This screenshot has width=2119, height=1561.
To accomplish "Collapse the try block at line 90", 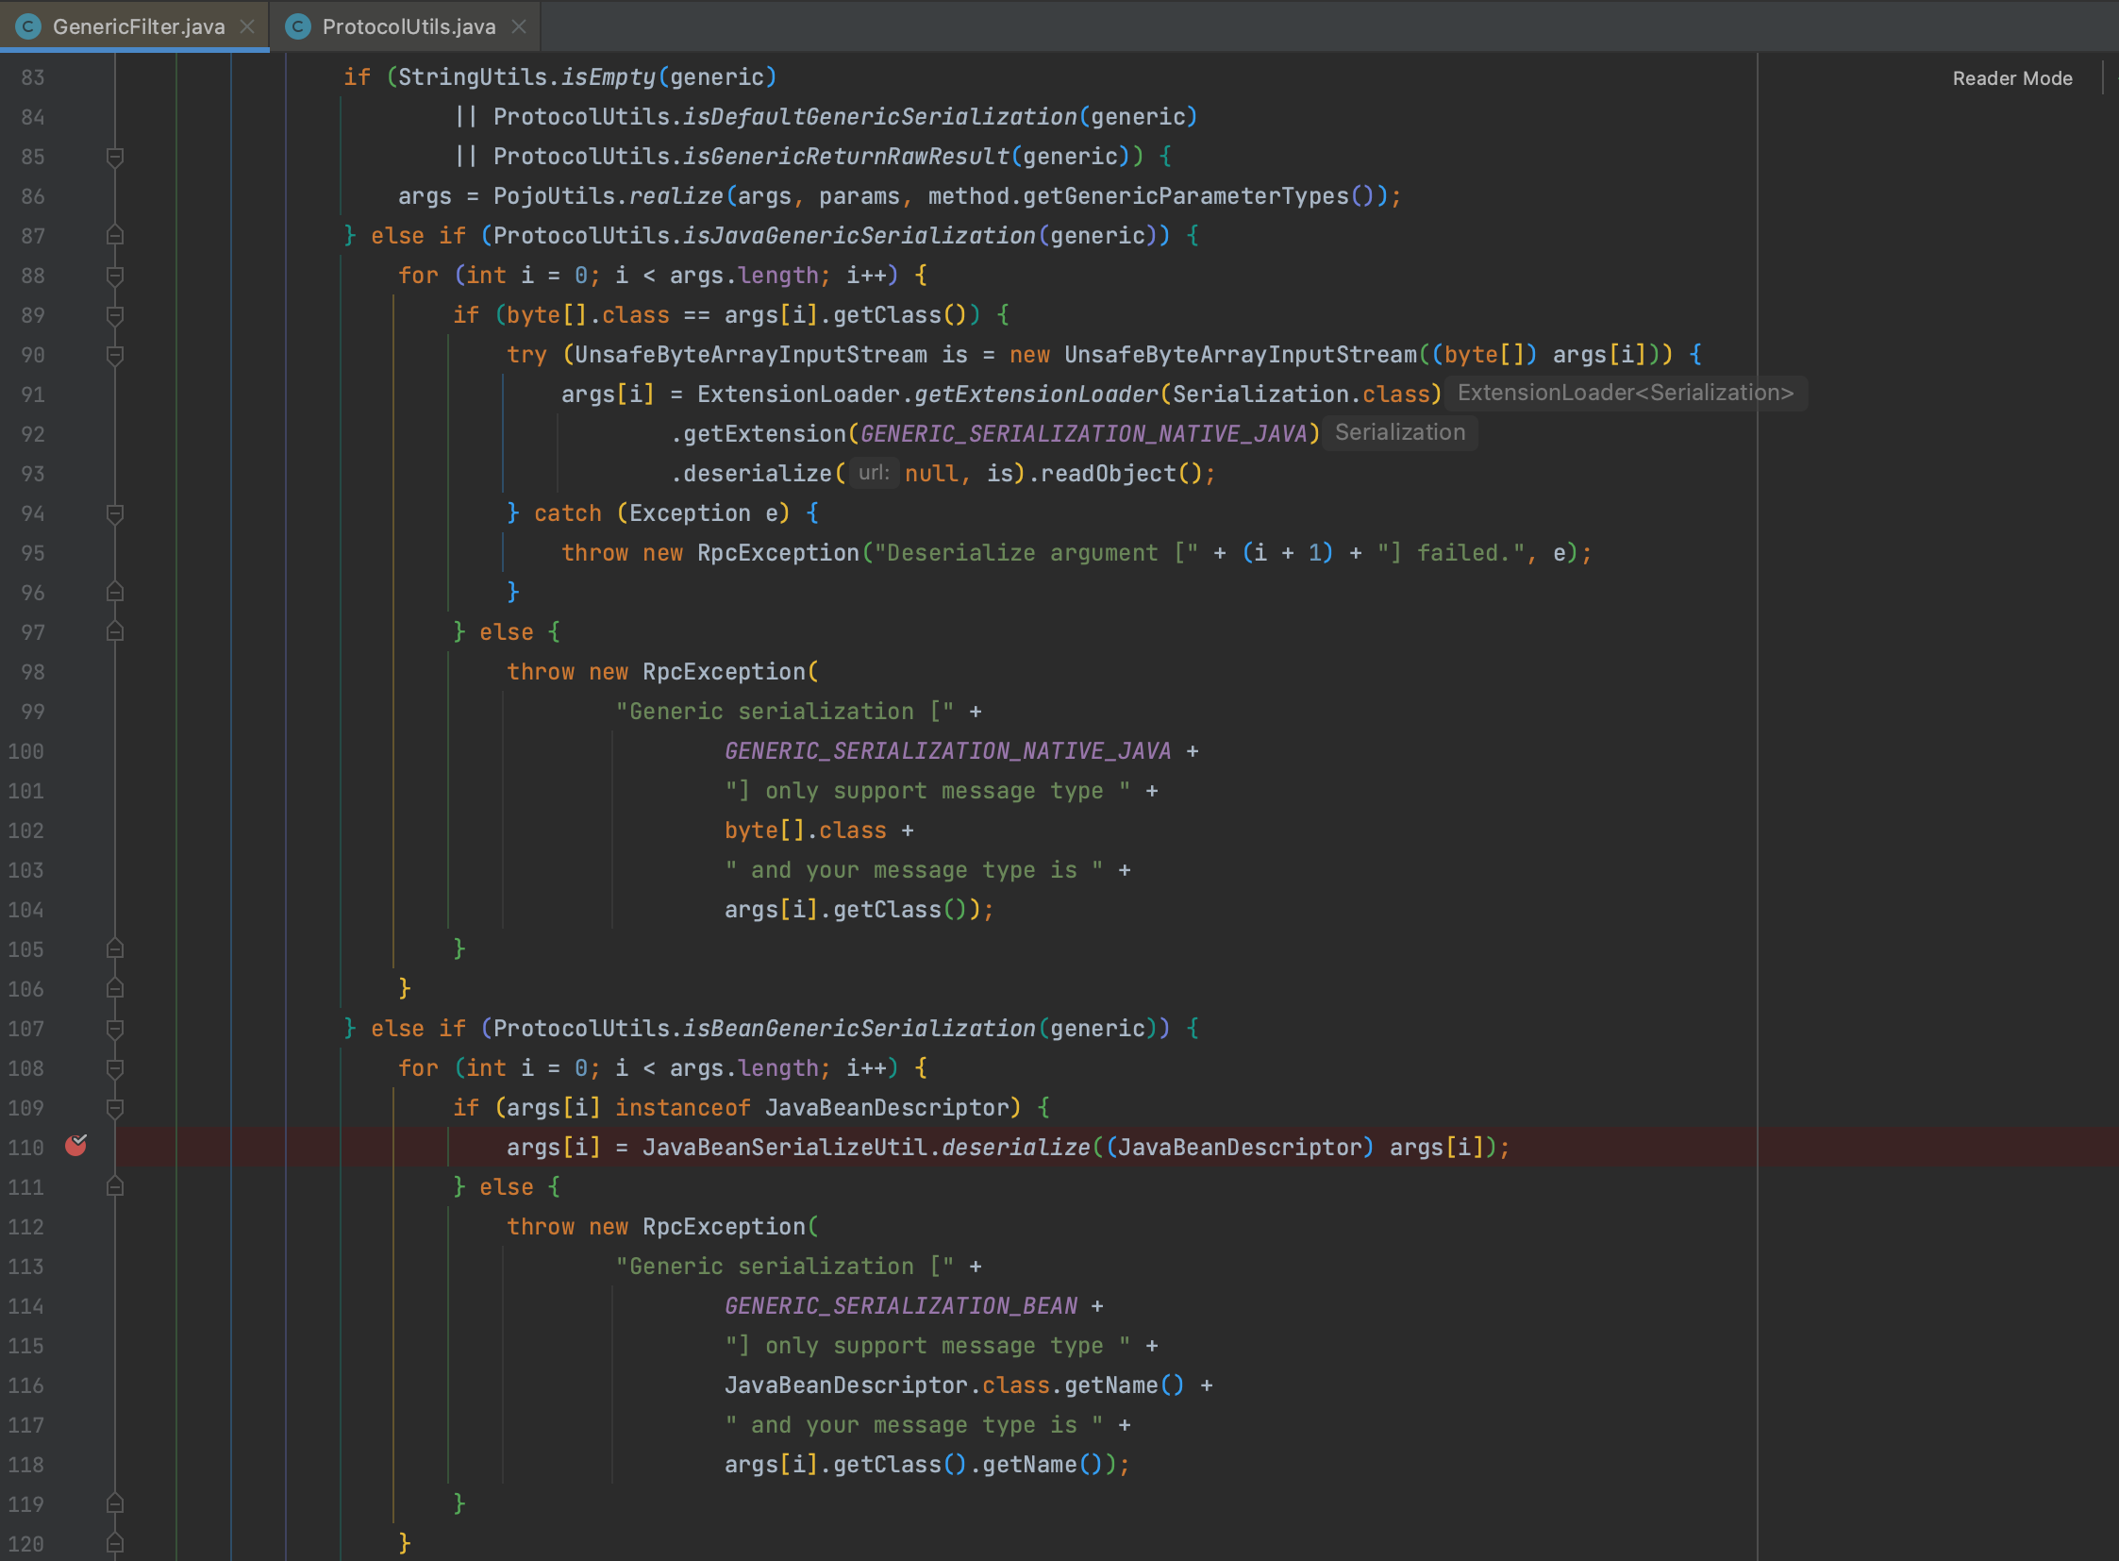I will tap(115, 355).
